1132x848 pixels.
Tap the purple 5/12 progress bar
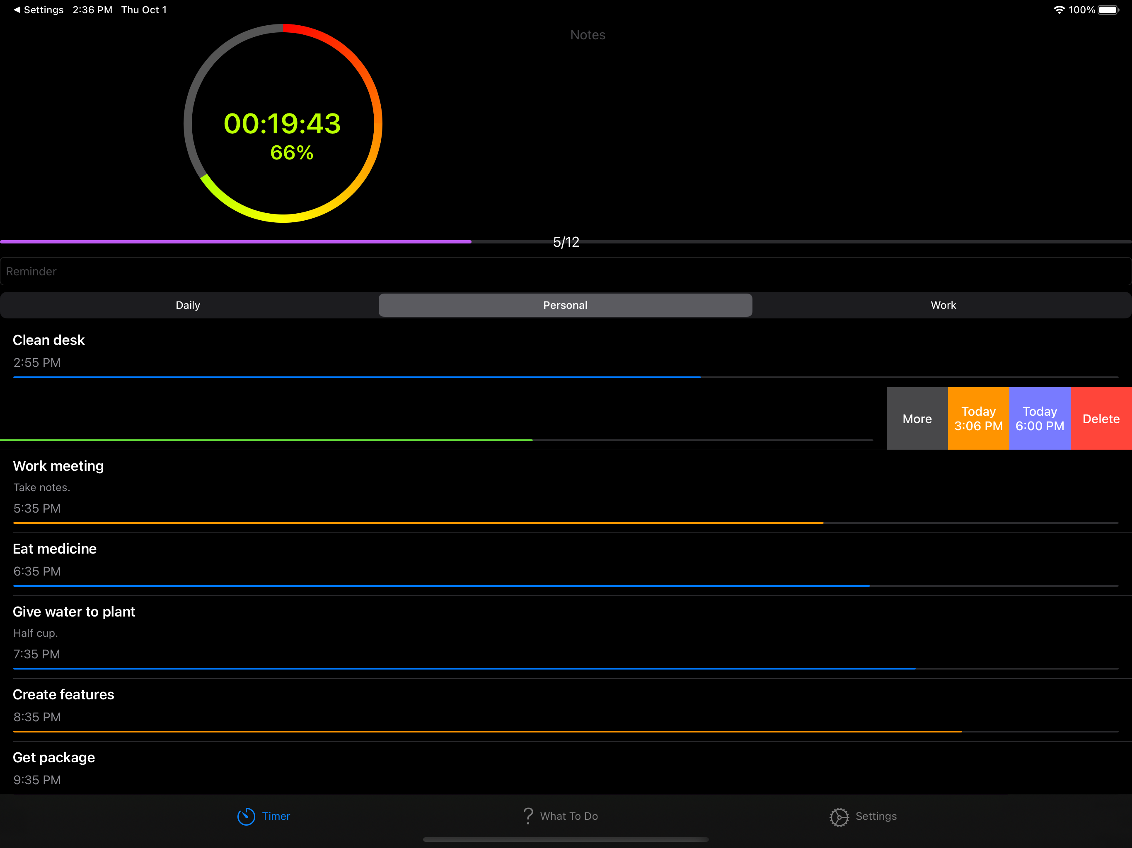(235, 241)
